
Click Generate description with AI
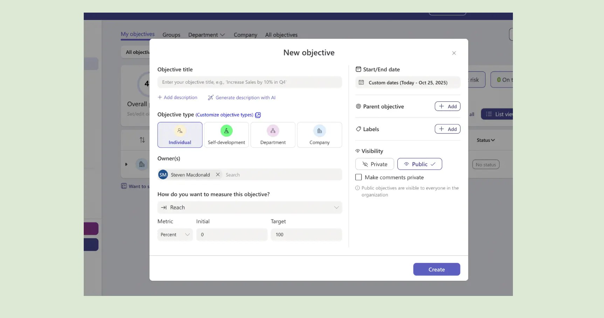pyautogui.click(x=242, y=98)
